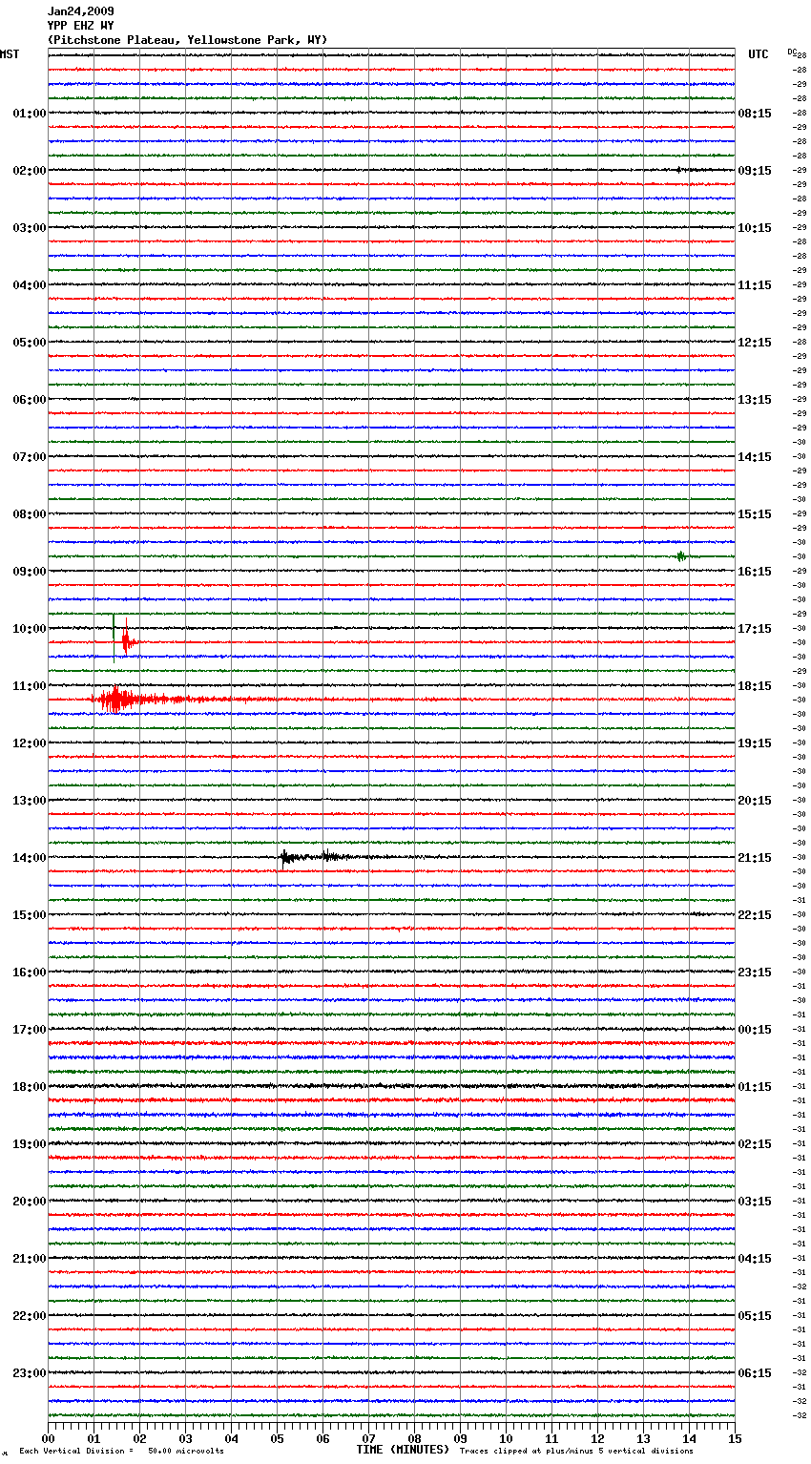Click the 06:15 UTC time label

point(755,1373)
